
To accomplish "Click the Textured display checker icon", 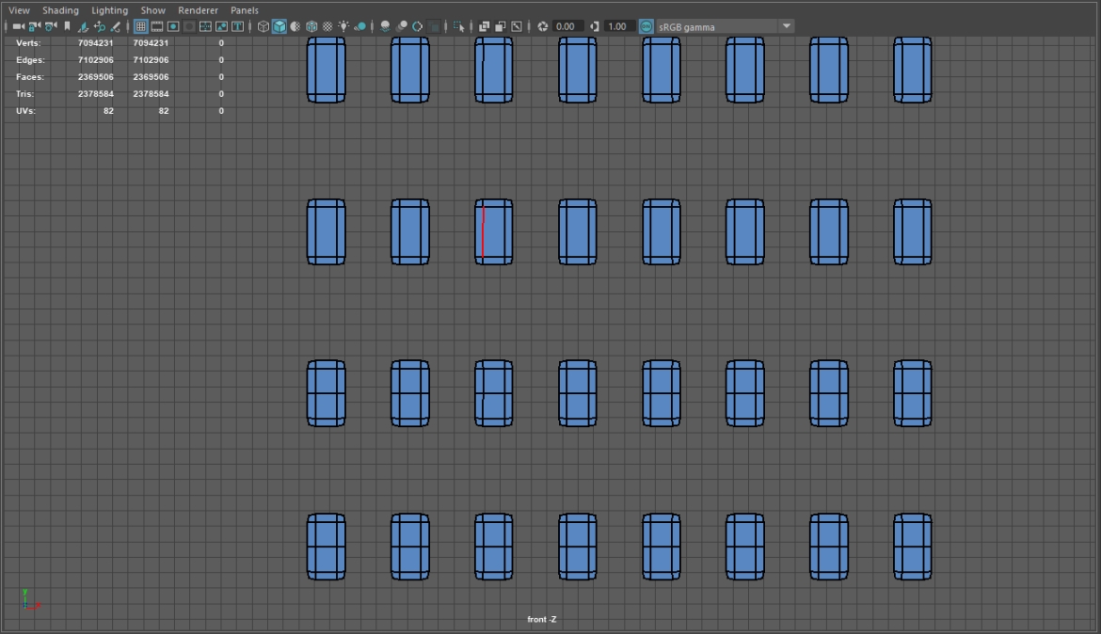I will 327,26.
